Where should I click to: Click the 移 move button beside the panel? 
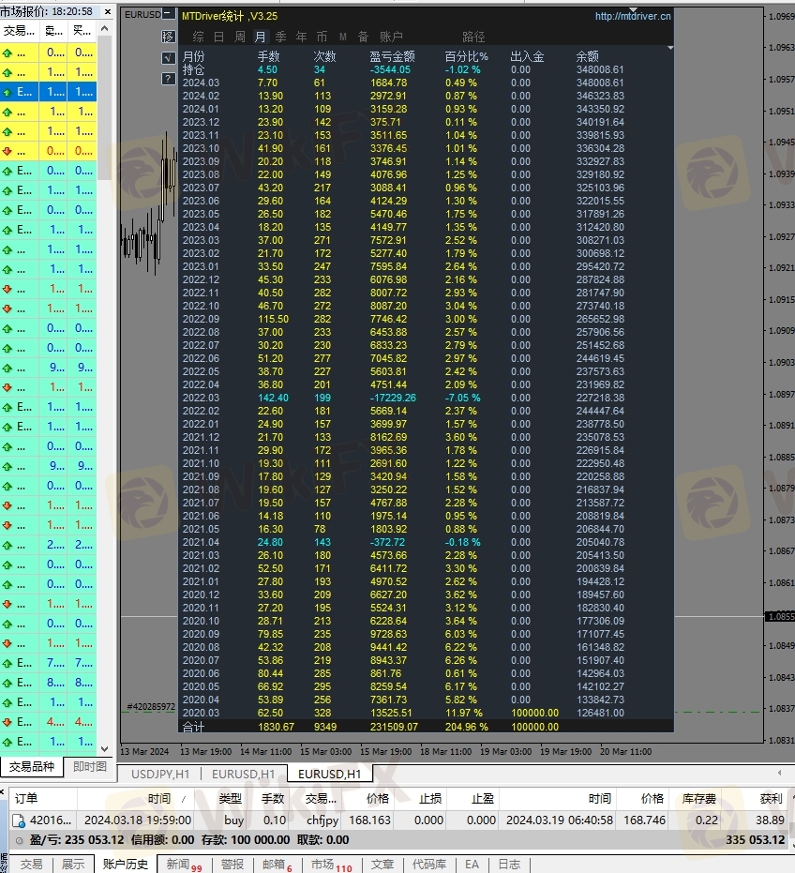pos(168,37)
